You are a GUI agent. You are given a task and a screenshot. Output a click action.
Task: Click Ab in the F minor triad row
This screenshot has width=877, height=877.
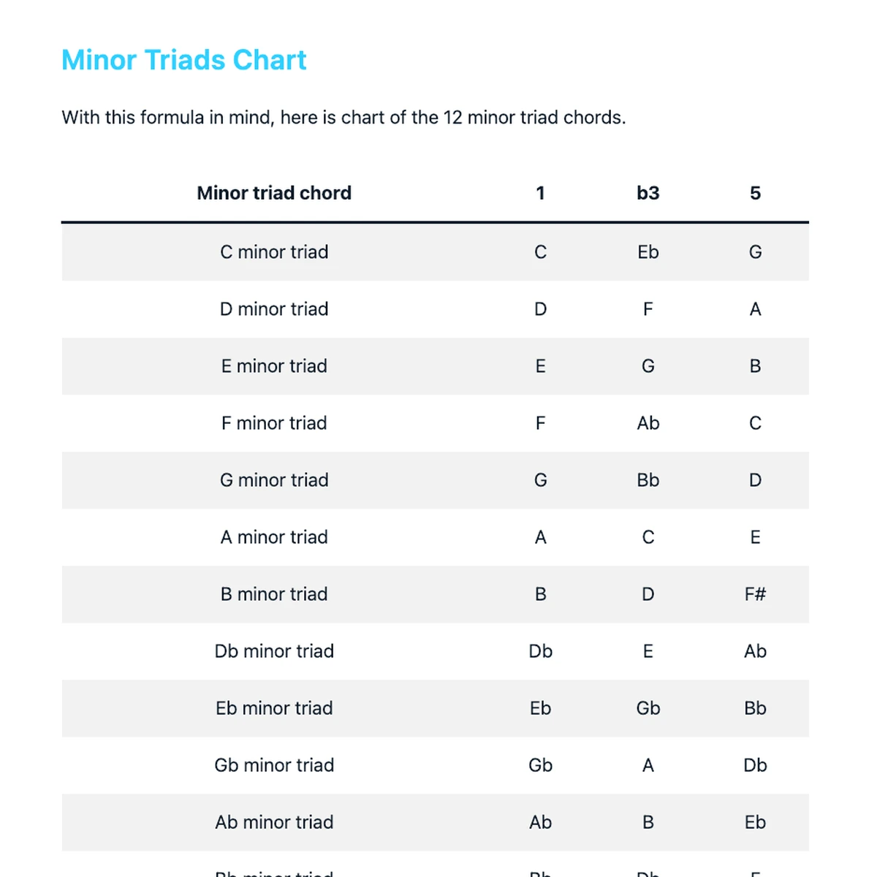pyautogui.click(x=648, y=423)
